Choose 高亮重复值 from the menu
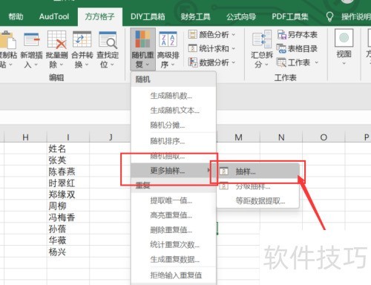This screenshot has height=285, width=371. tap(174, 215)
